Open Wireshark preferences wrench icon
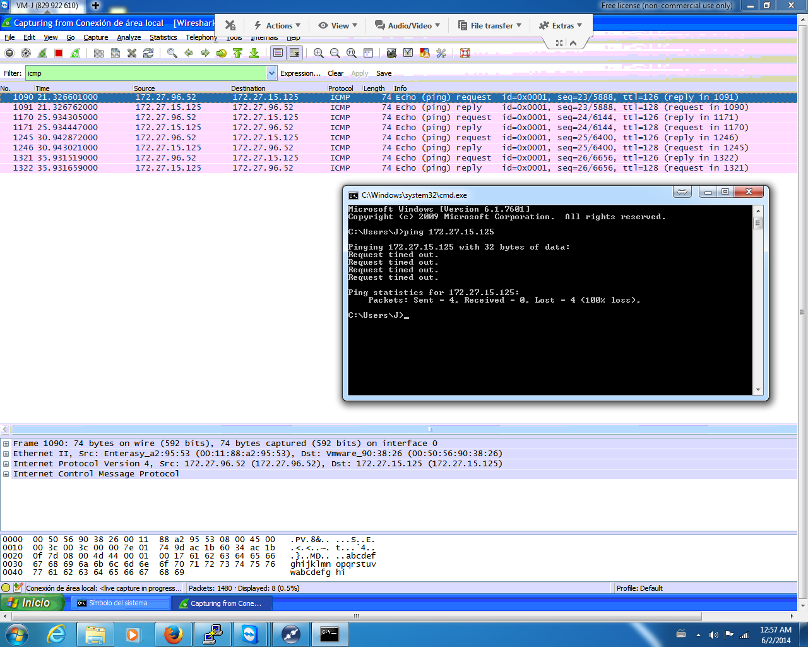The width and height of the screenshot is (808, 647). (441, 53)
